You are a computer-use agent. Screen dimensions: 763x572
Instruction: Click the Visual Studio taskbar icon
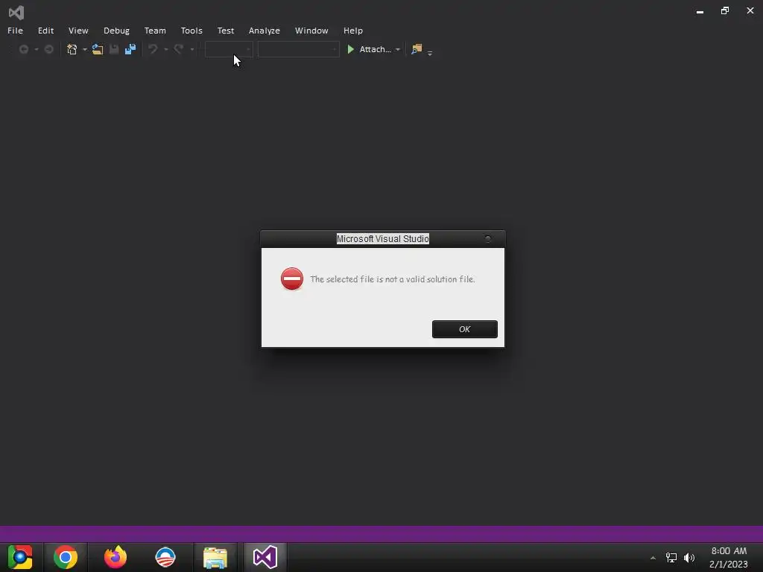[265, 557]
